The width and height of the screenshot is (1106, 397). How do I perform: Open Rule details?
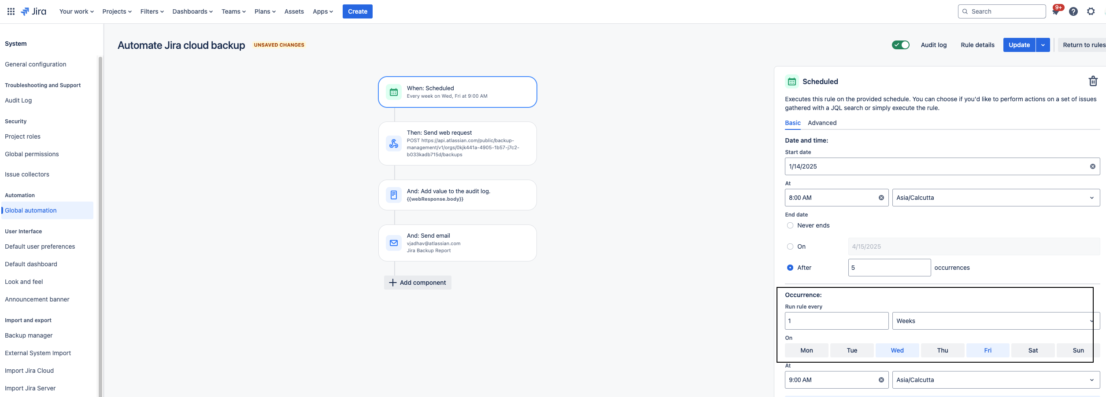click(x=977, y=45)
